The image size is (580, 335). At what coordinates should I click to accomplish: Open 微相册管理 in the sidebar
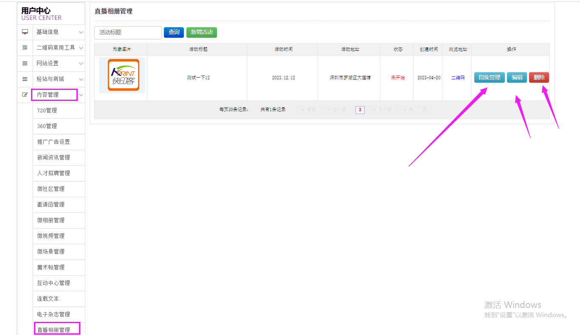(51, 220)
